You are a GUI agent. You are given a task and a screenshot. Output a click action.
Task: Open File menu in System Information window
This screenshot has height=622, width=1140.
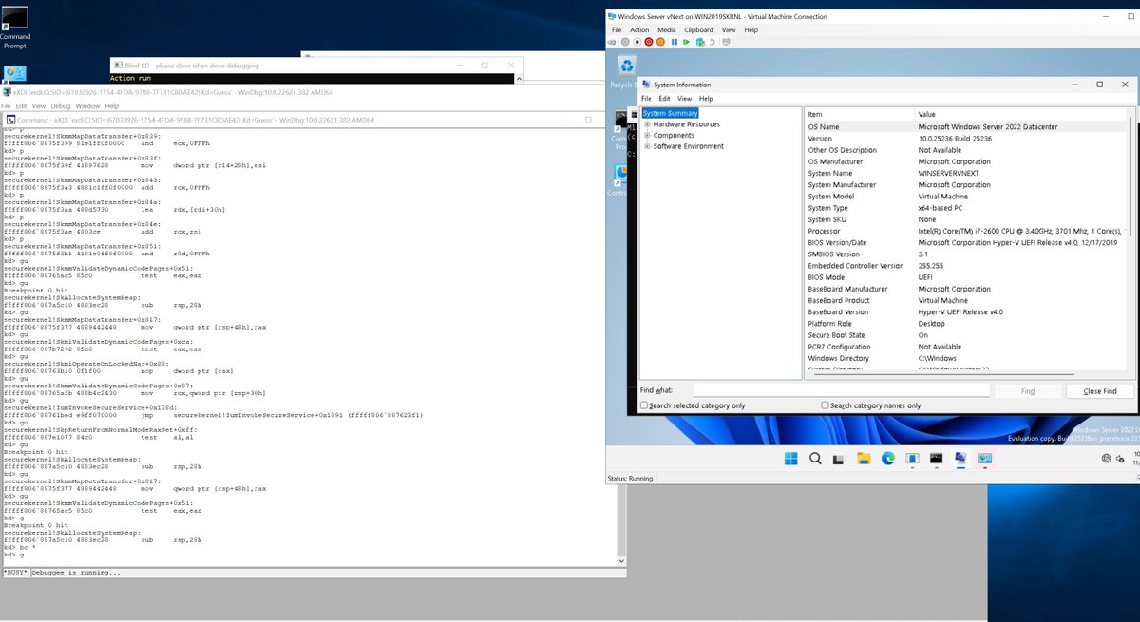click(x=646, y=99)
